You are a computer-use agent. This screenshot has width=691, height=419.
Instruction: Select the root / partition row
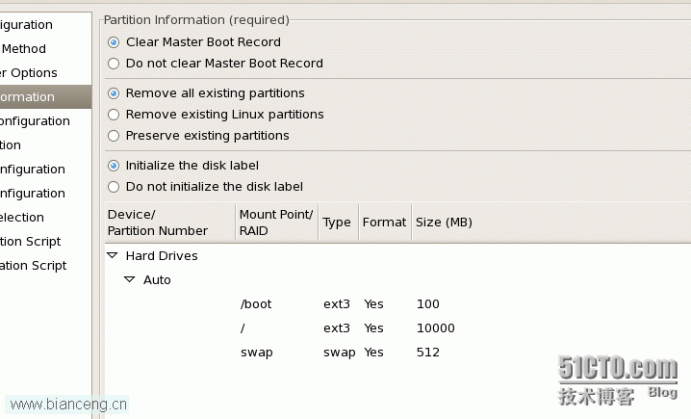point(397,328)
